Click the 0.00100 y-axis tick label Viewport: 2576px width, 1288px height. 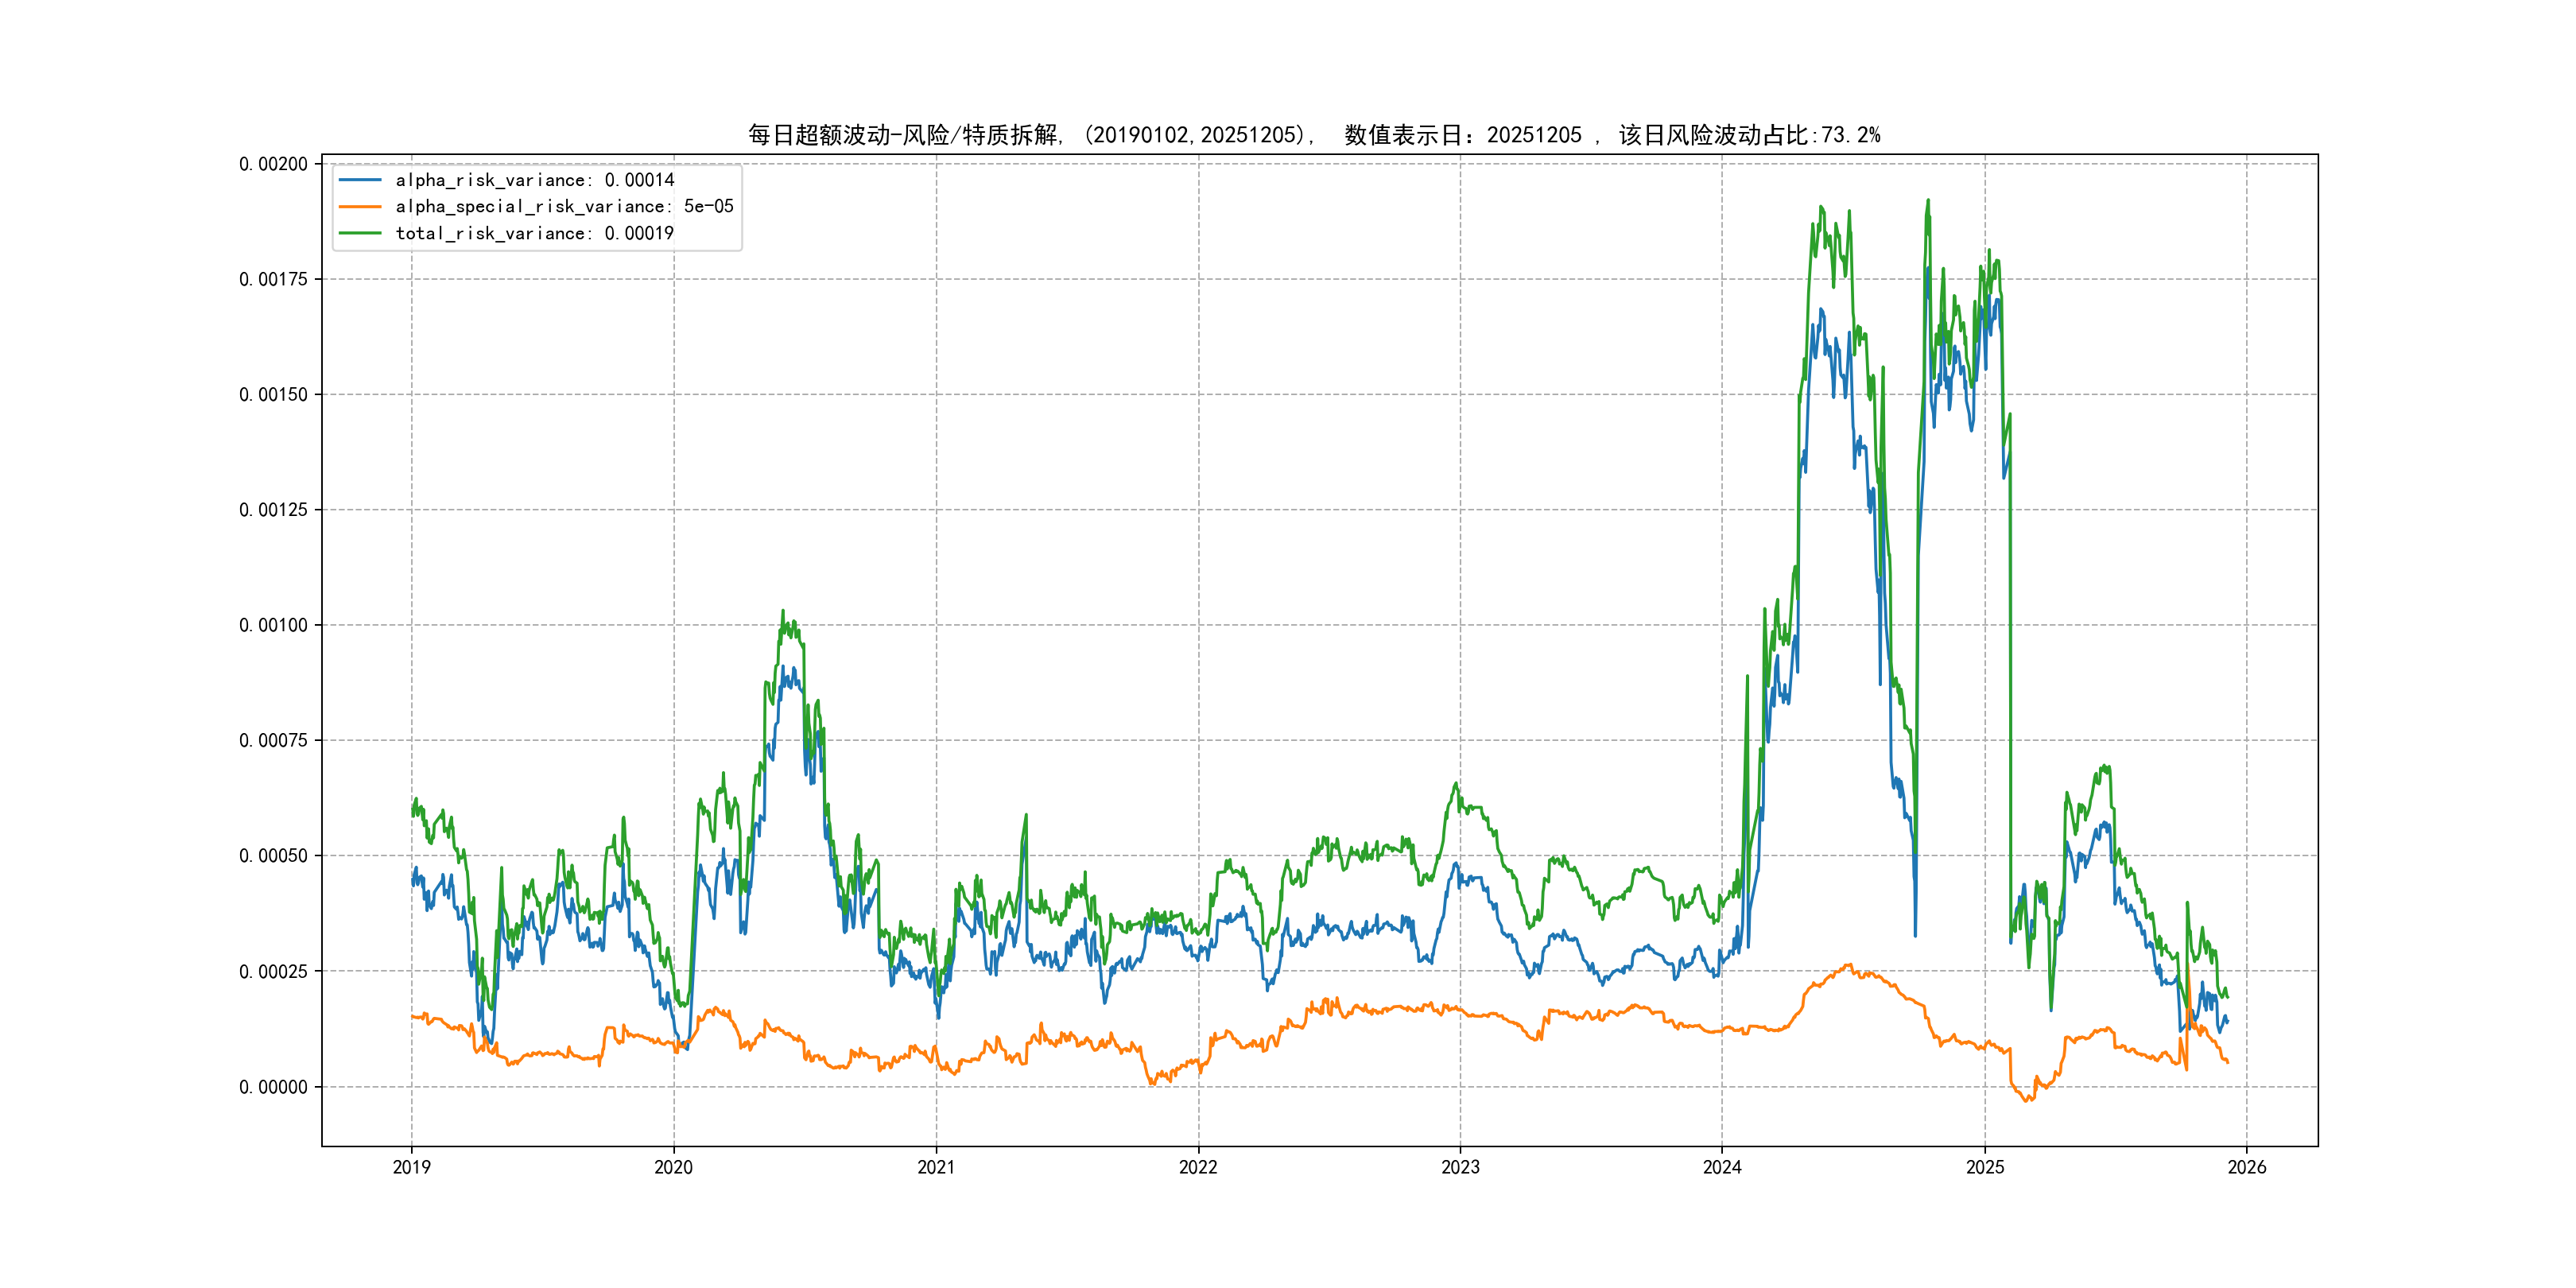point(273,625)
